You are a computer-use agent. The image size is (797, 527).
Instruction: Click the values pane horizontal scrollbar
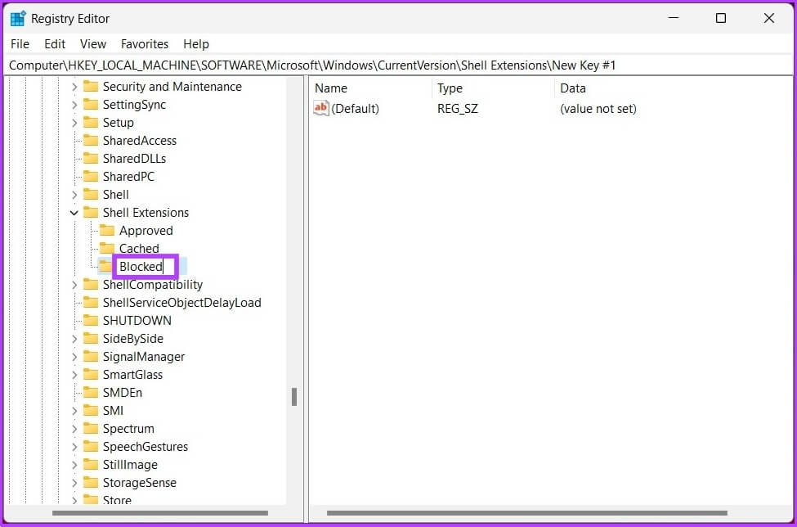(x=527, y=513)
